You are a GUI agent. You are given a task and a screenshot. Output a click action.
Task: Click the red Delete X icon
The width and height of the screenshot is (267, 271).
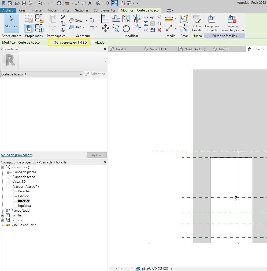point(159,30)
